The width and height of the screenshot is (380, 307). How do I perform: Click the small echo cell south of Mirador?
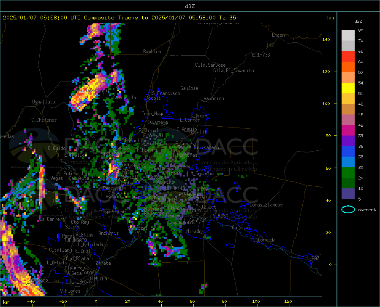pos(204,288)
